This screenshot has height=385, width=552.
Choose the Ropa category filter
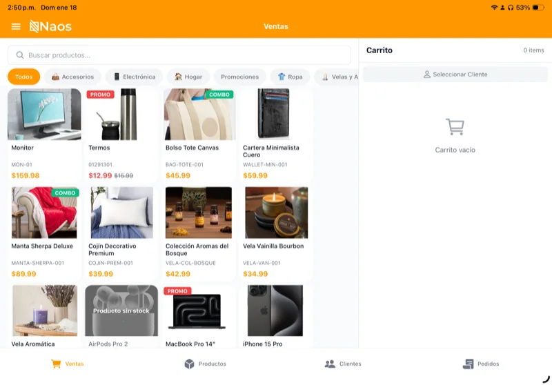(x=290, y=77)
